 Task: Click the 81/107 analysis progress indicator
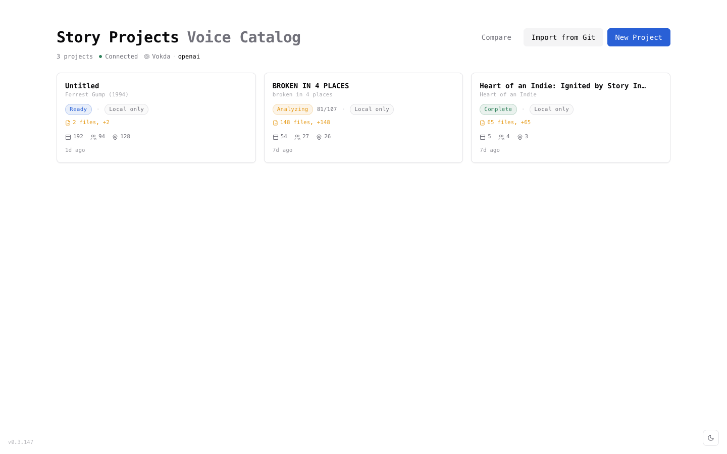pyautogui.click(x=327, y=109)
